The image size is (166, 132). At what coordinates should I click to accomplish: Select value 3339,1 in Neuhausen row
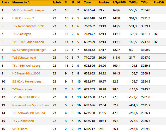tap(145, 26)
